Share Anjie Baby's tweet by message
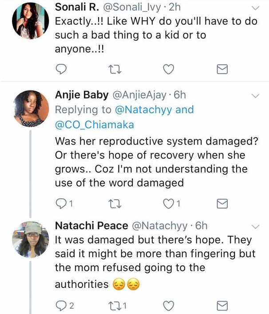This screenshot has height=314, width=269. tap(222, 203)
